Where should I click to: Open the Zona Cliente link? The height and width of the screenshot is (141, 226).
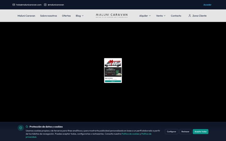click(x=200, y=16)
